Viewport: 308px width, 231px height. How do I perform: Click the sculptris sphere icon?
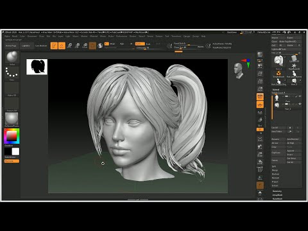coord(100,46)
